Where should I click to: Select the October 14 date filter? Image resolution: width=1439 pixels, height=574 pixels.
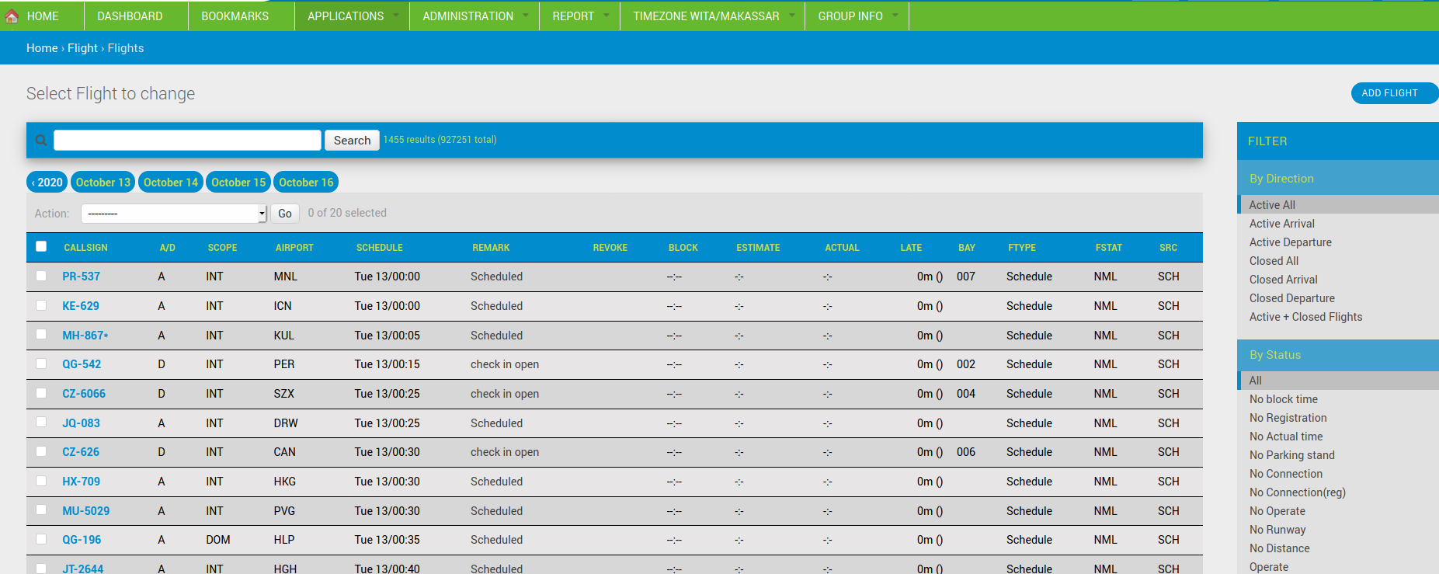pos(171,183)
